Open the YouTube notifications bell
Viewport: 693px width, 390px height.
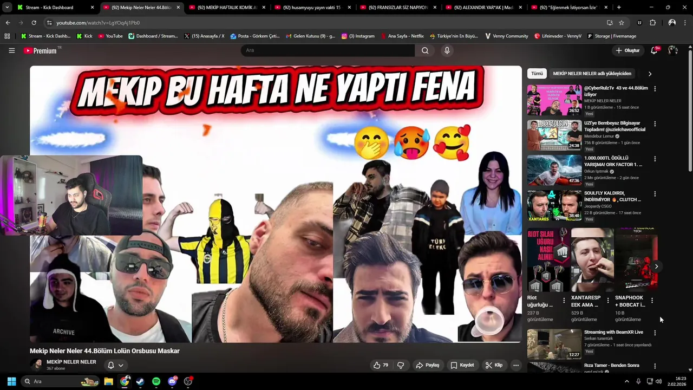(655, 50)
